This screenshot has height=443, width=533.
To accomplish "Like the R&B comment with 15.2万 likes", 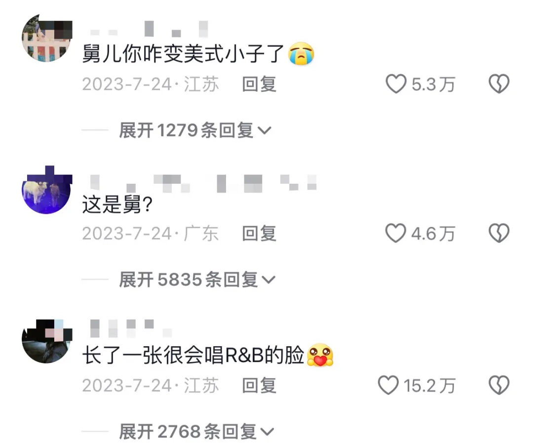I will 388,385.
